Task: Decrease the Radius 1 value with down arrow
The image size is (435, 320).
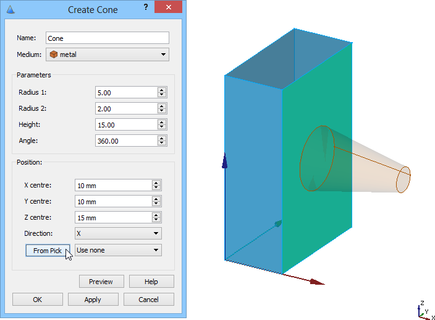Action: pos(162,95)
